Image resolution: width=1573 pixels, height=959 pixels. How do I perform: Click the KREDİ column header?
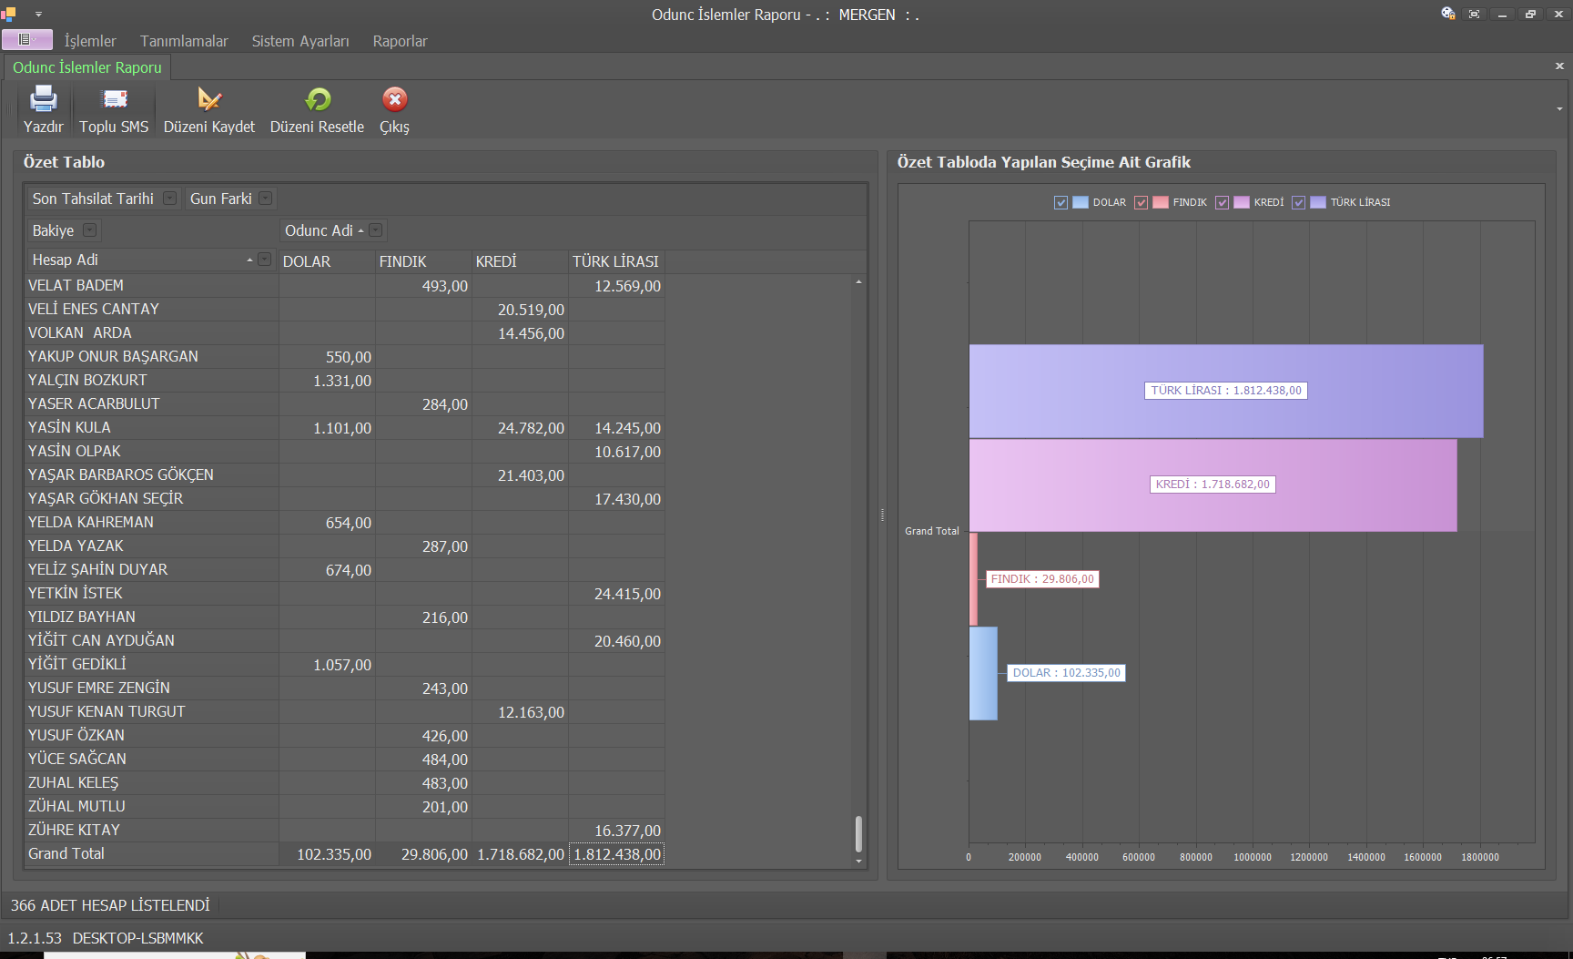pyautogui.click(x=496, y=261)
